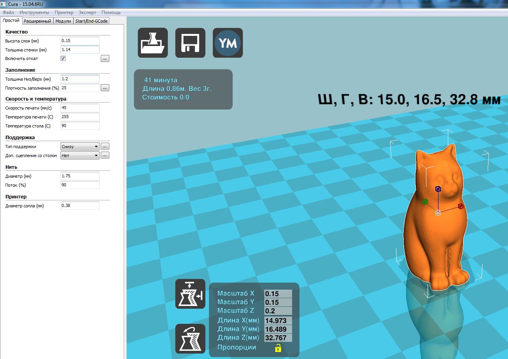Click the Reset scale icon

coord(190,338)
